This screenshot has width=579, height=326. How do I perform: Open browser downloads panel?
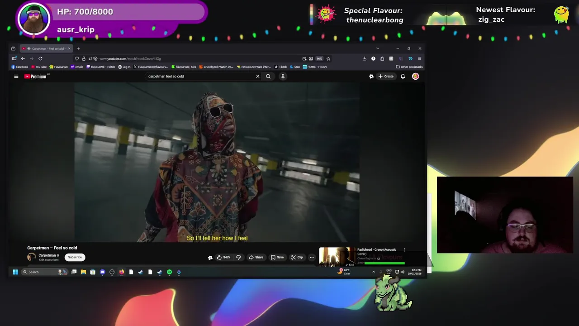coord(364,58)
